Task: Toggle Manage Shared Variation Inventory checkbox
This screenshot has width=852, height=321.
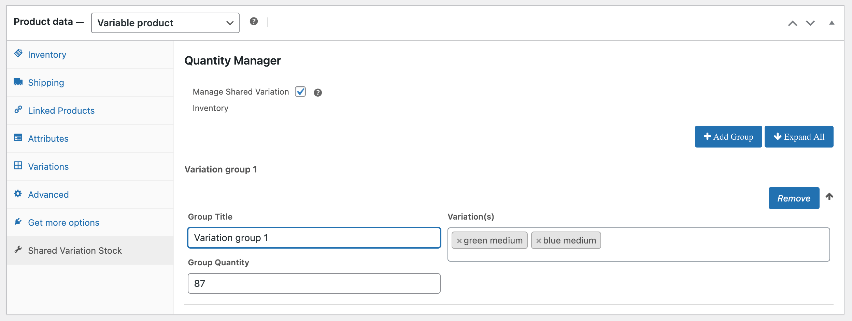Action: [300, 92]
